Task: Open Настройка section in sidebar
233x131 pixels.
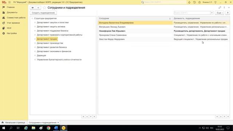Action: click(12, 33)
